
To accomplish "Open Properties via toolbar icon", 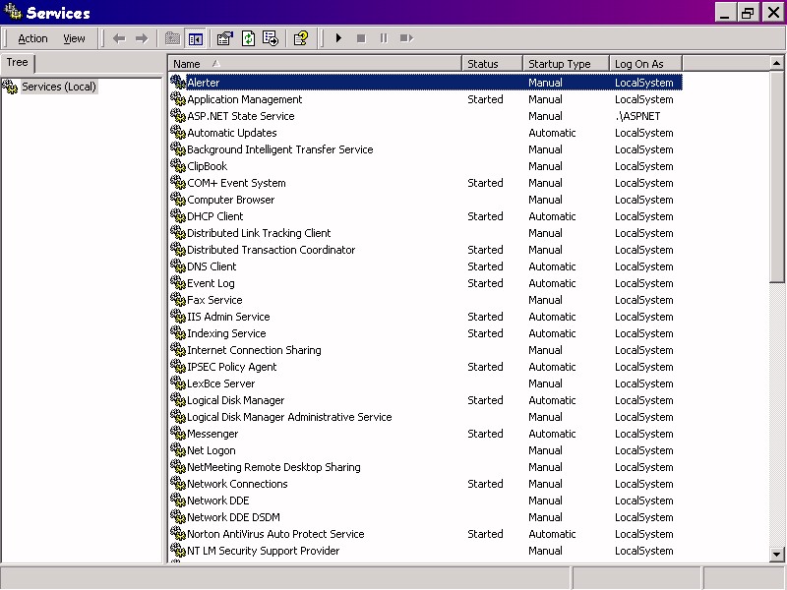I will click(225, 38).
